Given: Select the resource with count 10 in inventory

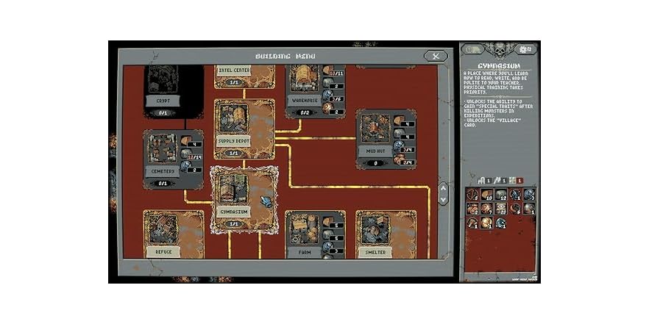Looking at the screenshot, I should [487, 194].
